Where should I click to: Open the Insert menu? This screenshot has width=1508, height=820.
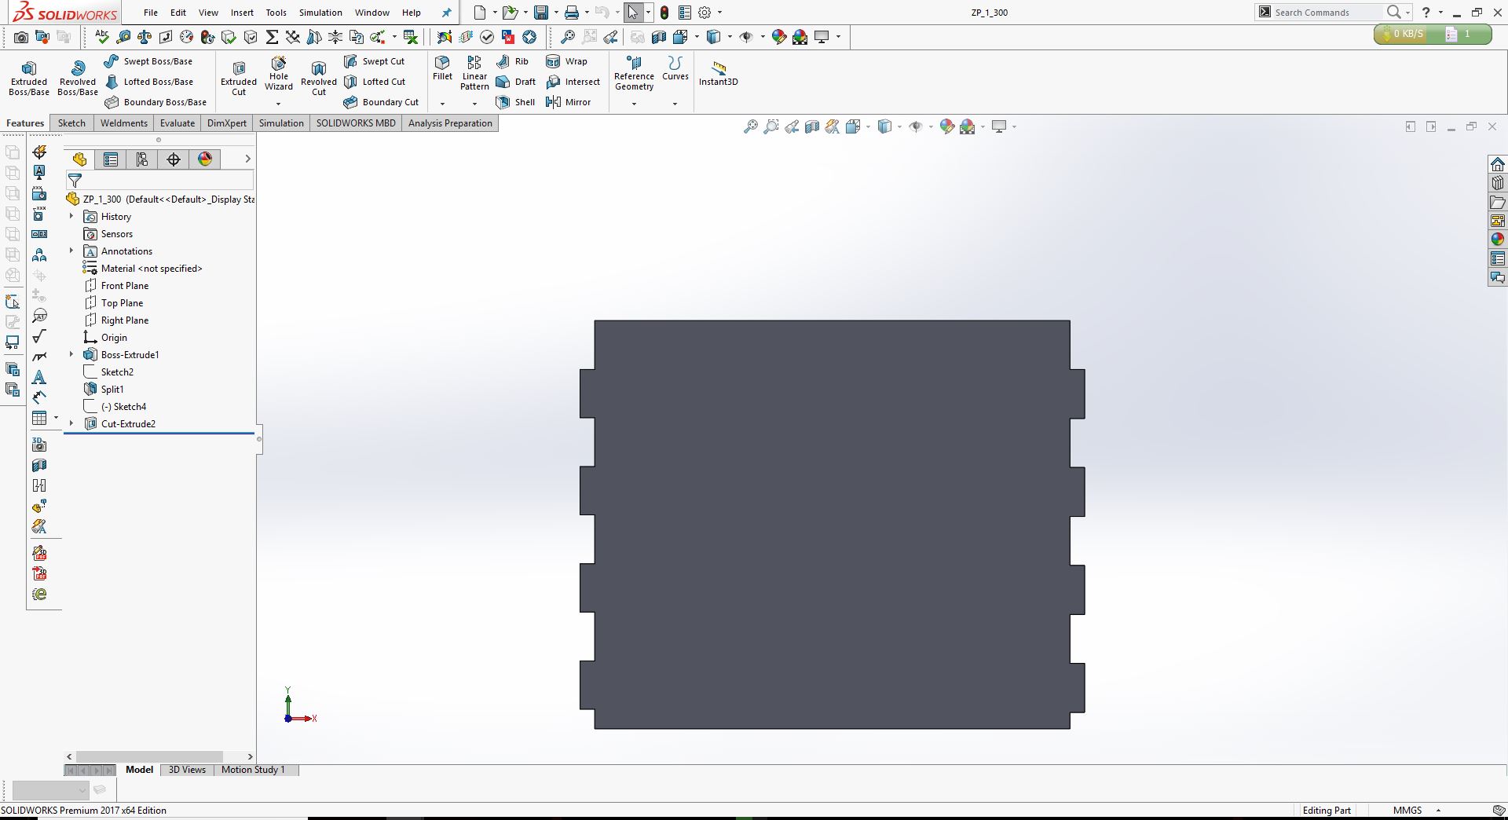(242, 13)
